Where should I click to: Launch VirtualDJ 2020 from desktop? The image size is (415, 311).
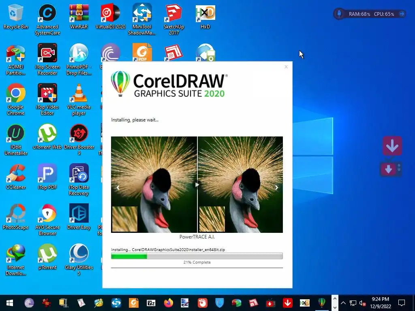click(110, 17)
